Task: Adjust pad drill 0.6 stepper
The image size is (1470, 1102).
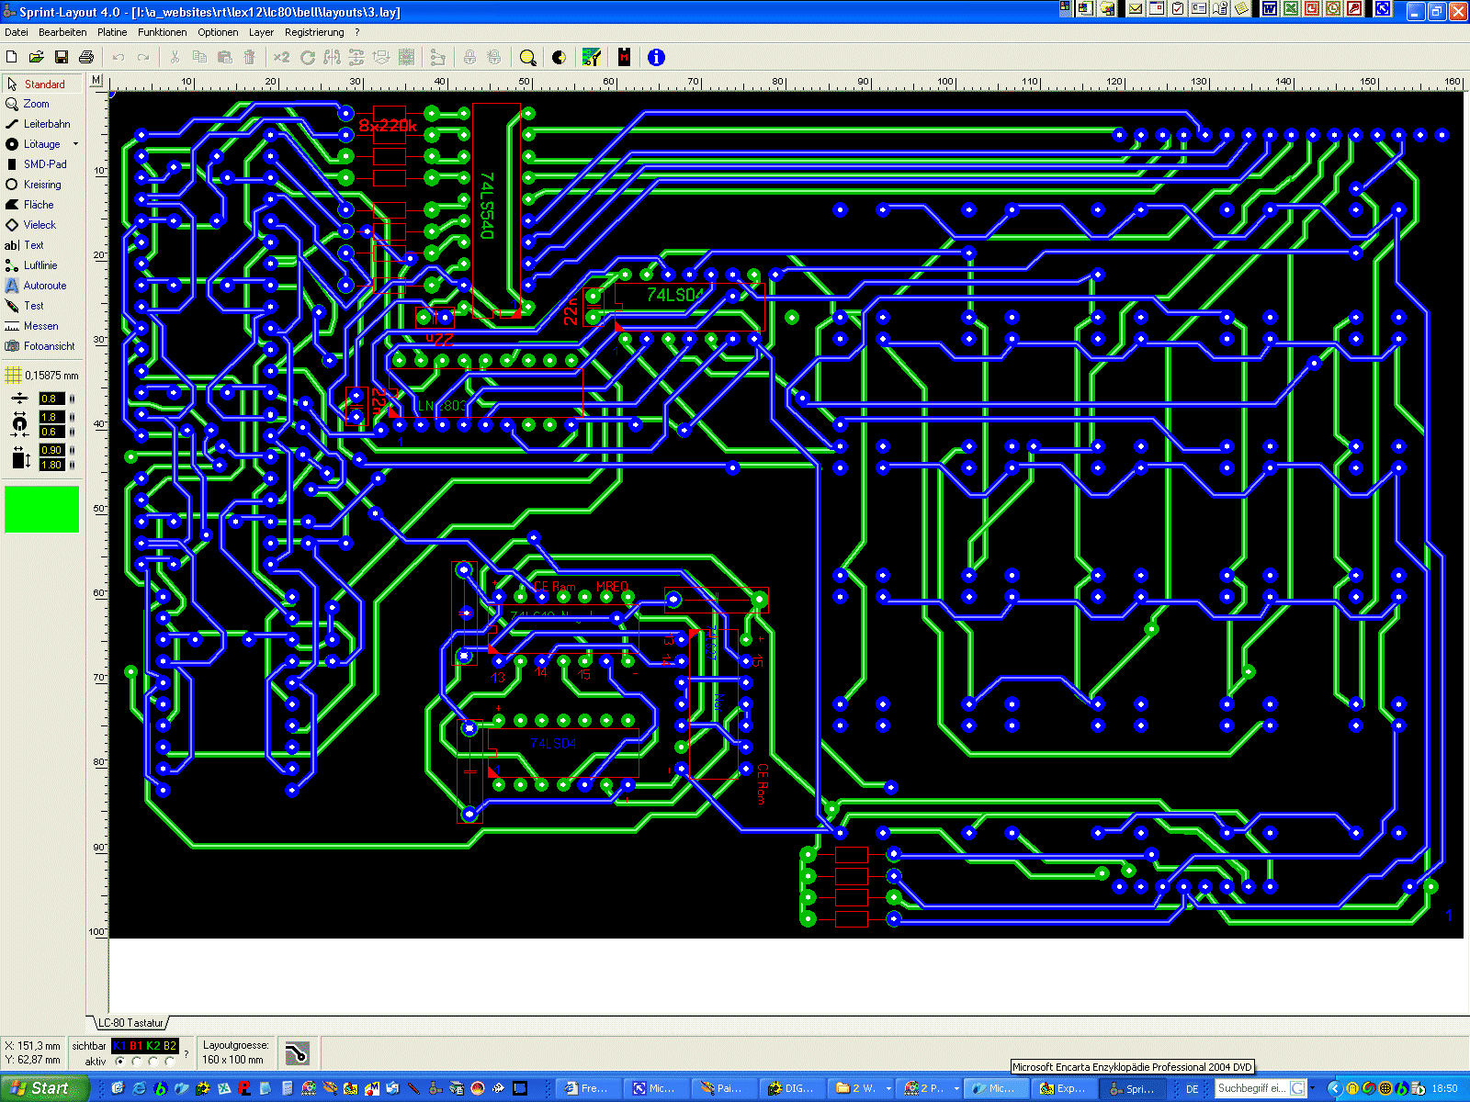Action: point(73,432)
